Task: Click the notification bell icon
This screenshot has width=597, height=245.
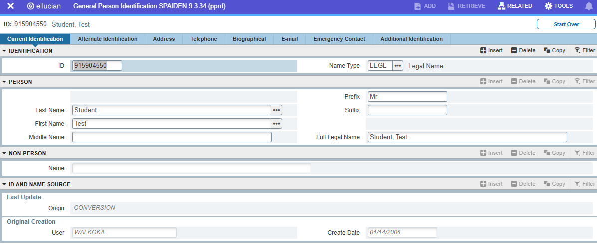Action: [x=588, y=6]
